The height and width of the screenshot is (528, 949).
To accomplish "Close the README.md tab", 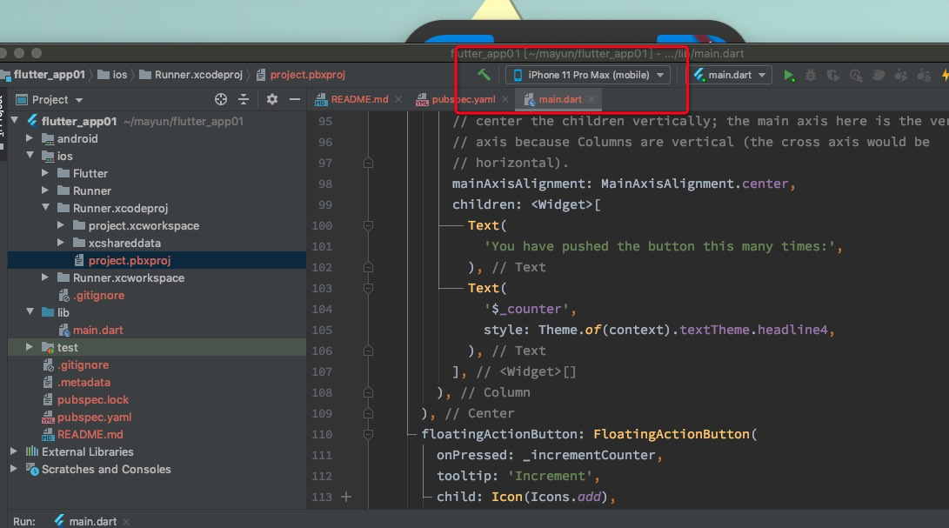I will (398, 99).
